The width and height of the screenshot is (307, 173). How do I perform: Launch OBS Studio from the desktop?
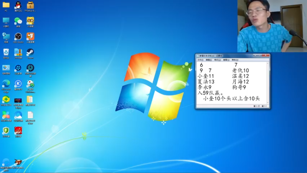[x=18, y=37]
